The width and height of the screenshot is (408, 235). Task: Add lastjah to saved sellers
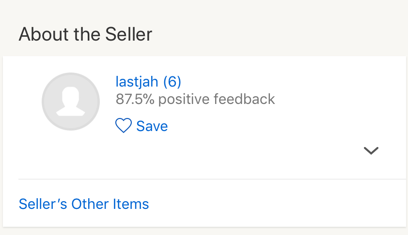[141, 126]
